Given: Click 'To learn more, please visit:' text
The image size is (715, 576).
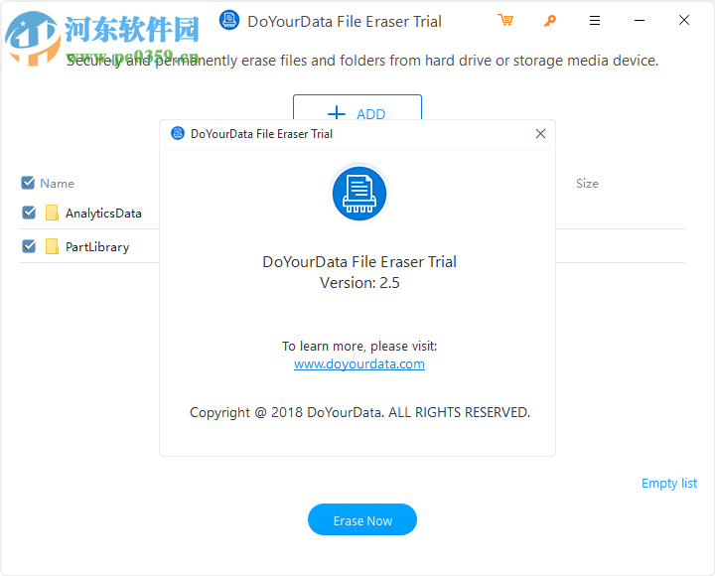Looking at the screenshot, I should [x=359, y=347].
